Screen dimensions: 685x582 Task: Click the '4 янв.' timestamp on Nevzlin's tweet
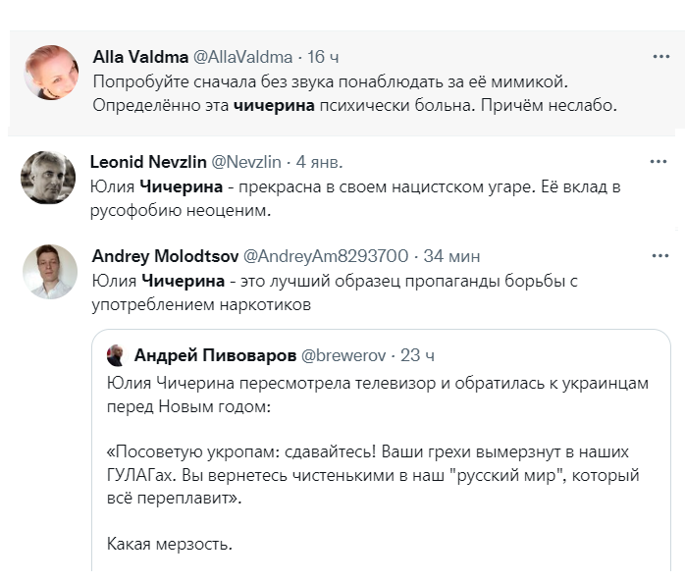coord(319,161)
